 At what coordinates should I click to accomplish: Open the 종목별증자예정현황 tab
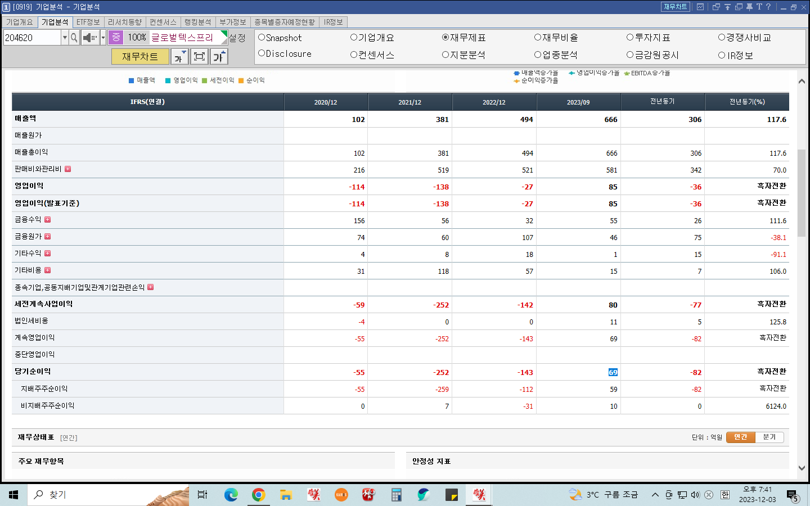tap(285, 22)
